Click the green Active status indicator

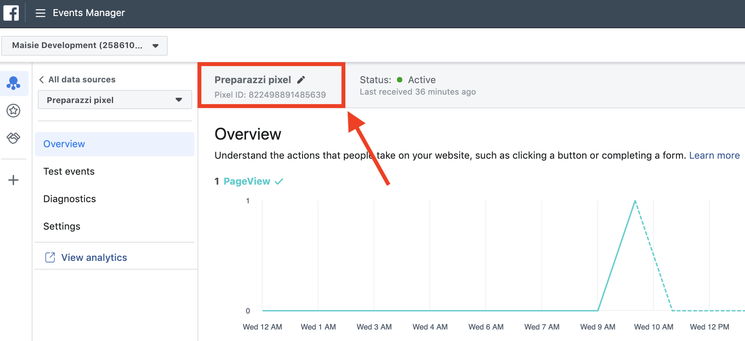400,80
